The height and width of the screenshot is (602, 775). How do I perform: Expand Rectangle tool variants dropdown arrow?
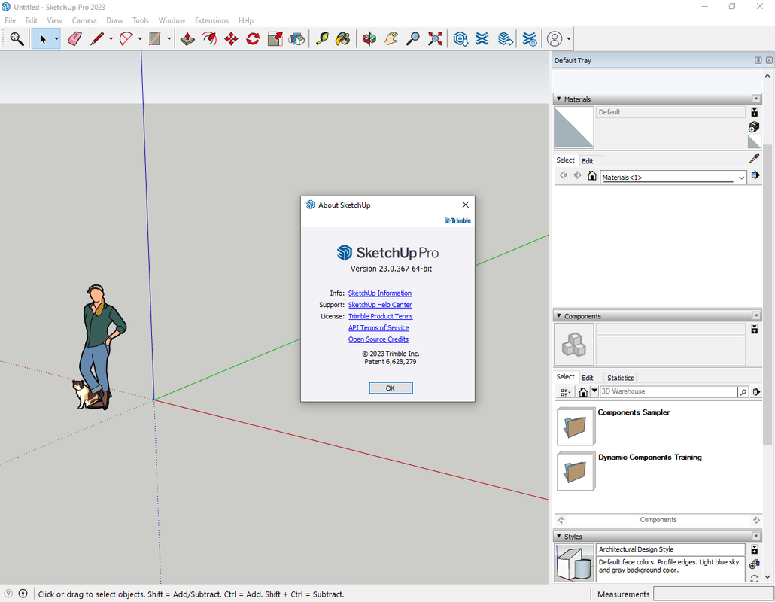coord(169,39)
